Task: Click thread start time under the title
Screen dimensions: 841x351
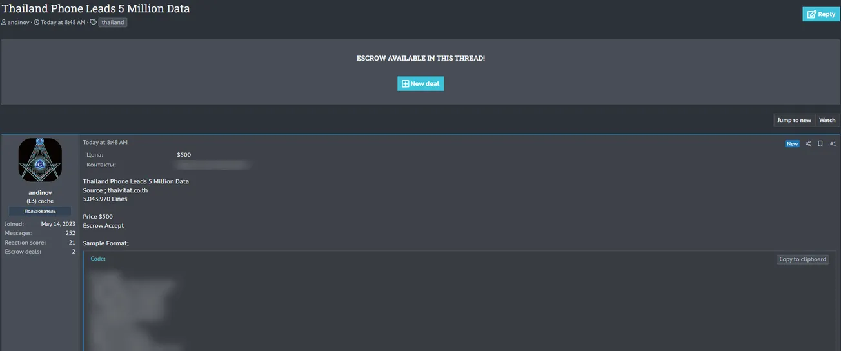Action: click(x=63, y=22)
